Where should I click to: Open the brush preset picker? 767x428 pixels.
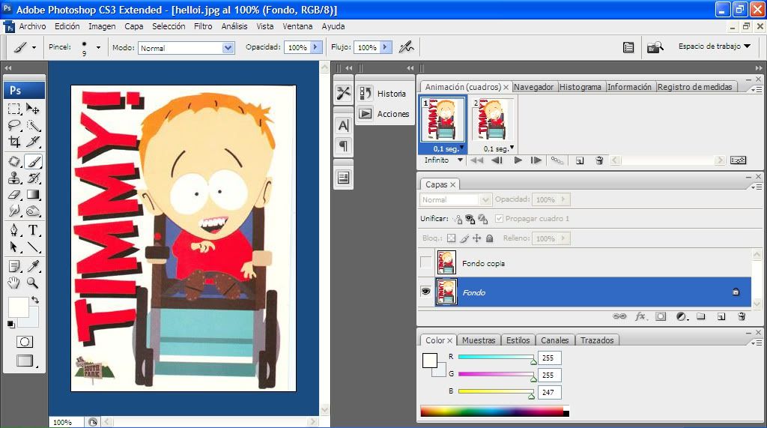[98, 47]
